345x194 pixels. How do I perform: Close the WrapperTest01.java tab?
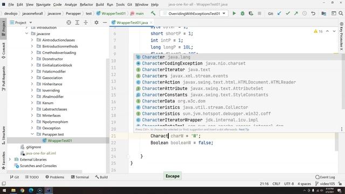[151, 23]
